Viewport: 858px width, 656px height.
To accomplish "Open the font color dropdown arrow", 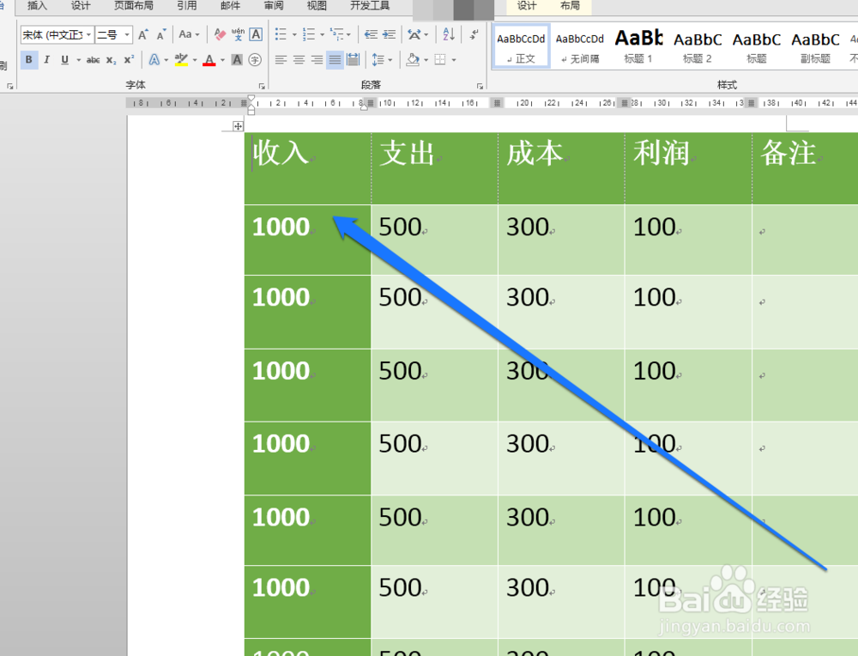I will [x=221, y=59].
